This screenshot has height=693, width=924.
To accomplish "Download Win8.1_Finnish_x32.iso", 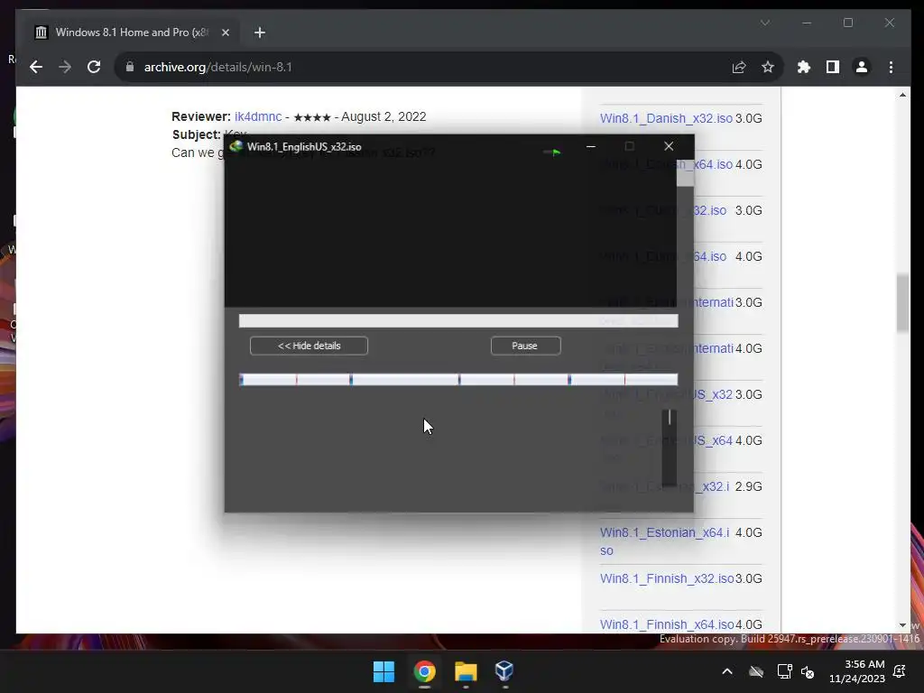I will (x=667, y=578).
